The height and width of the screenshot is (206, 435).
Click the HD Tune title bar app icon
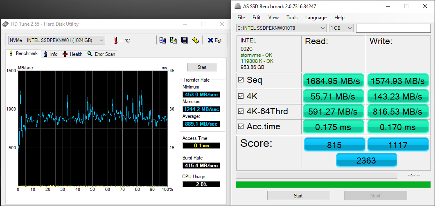point(6,24)
